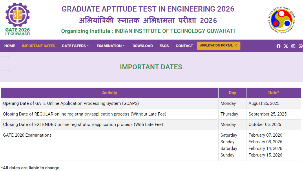The image size is (303, 171).
Task: Click the Facebook icon in the navbar
Action: pos(278,46)
